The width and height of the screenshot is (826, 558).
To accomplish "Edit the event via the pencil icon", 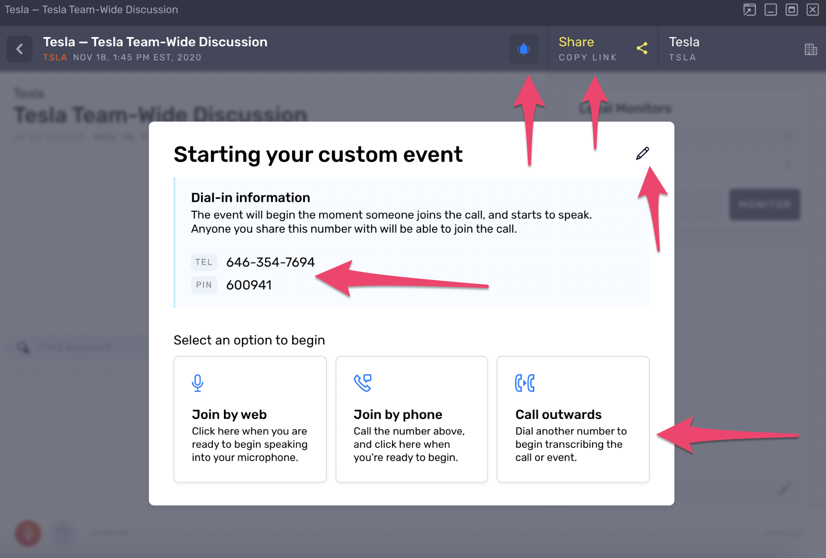I will (x=642, y=154).
